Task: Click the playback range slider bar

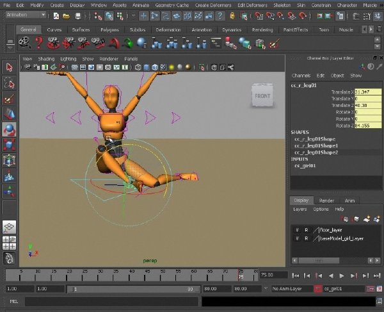Action: coord(134,289)
